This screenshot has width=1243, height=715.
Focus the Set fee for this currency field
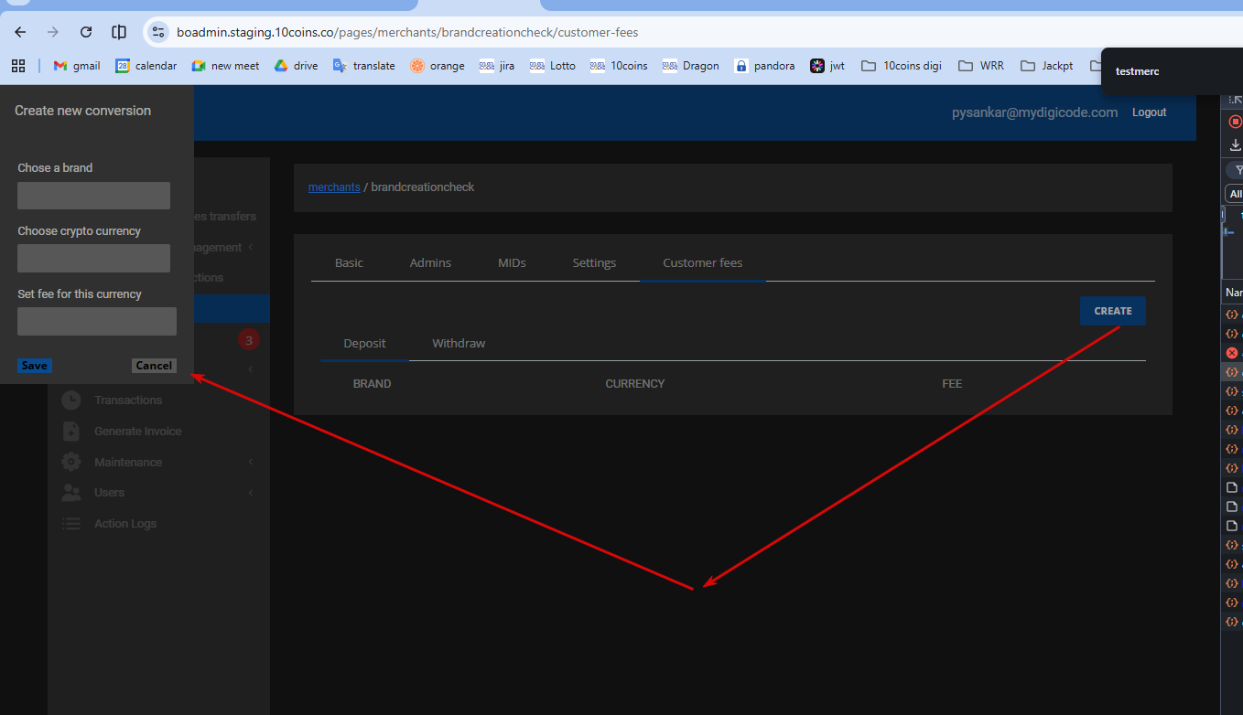pyautogui.click(x=97, y=321)
